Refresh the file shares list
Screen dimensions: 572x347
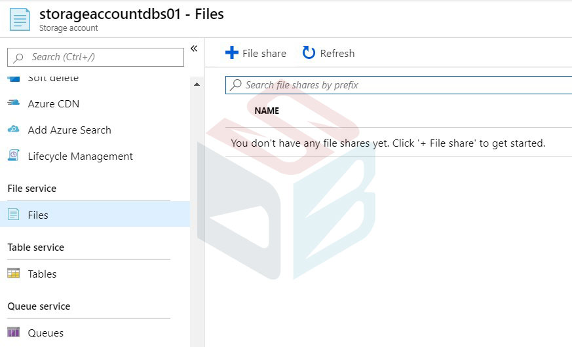point(328,53)
